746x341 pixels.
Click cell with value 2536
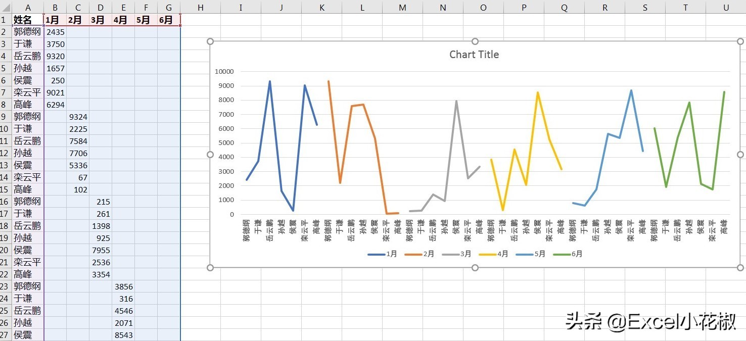(x=101, y=262)
